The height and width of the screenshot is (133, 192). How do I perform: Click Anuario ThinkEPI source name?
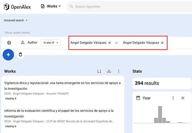pos(57,94)
